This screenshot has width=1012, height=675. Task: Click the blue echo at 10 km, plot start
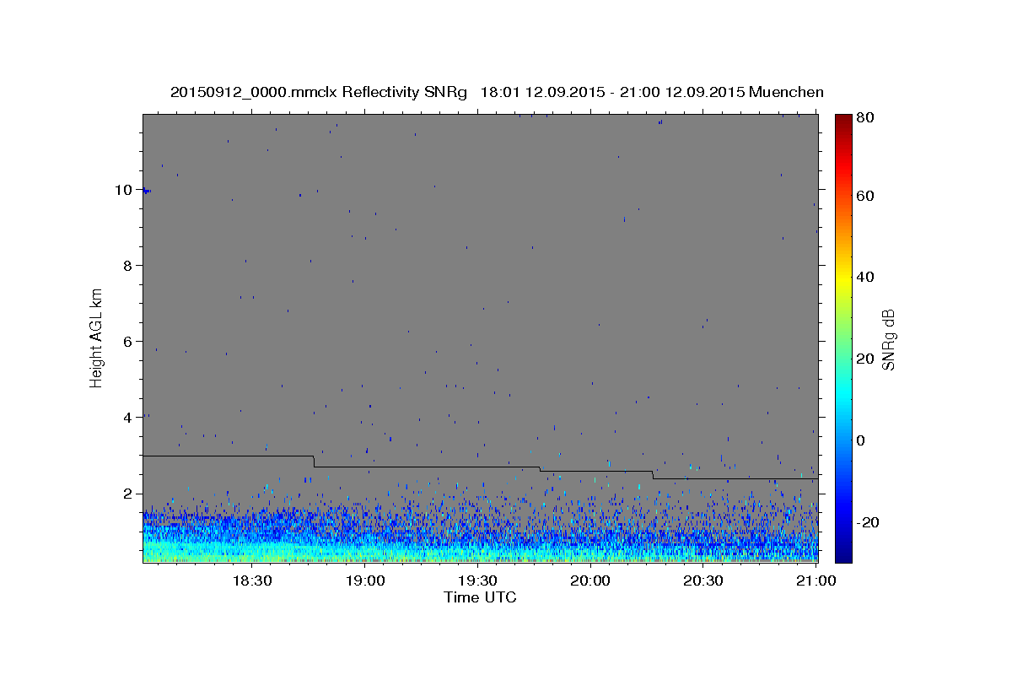click(x=147, y=191)
